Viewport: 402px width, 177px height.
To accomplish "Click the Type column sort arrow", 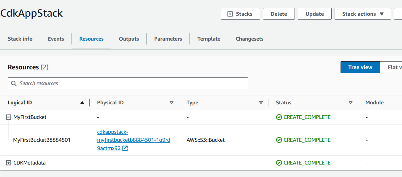I will coord(261,103).
